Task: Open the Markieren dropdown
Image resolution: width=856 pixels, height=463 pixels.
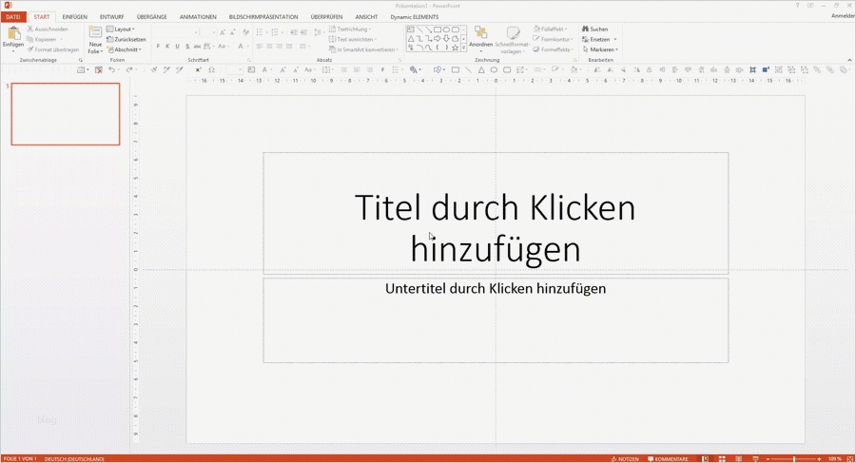Action: point(600,49)
